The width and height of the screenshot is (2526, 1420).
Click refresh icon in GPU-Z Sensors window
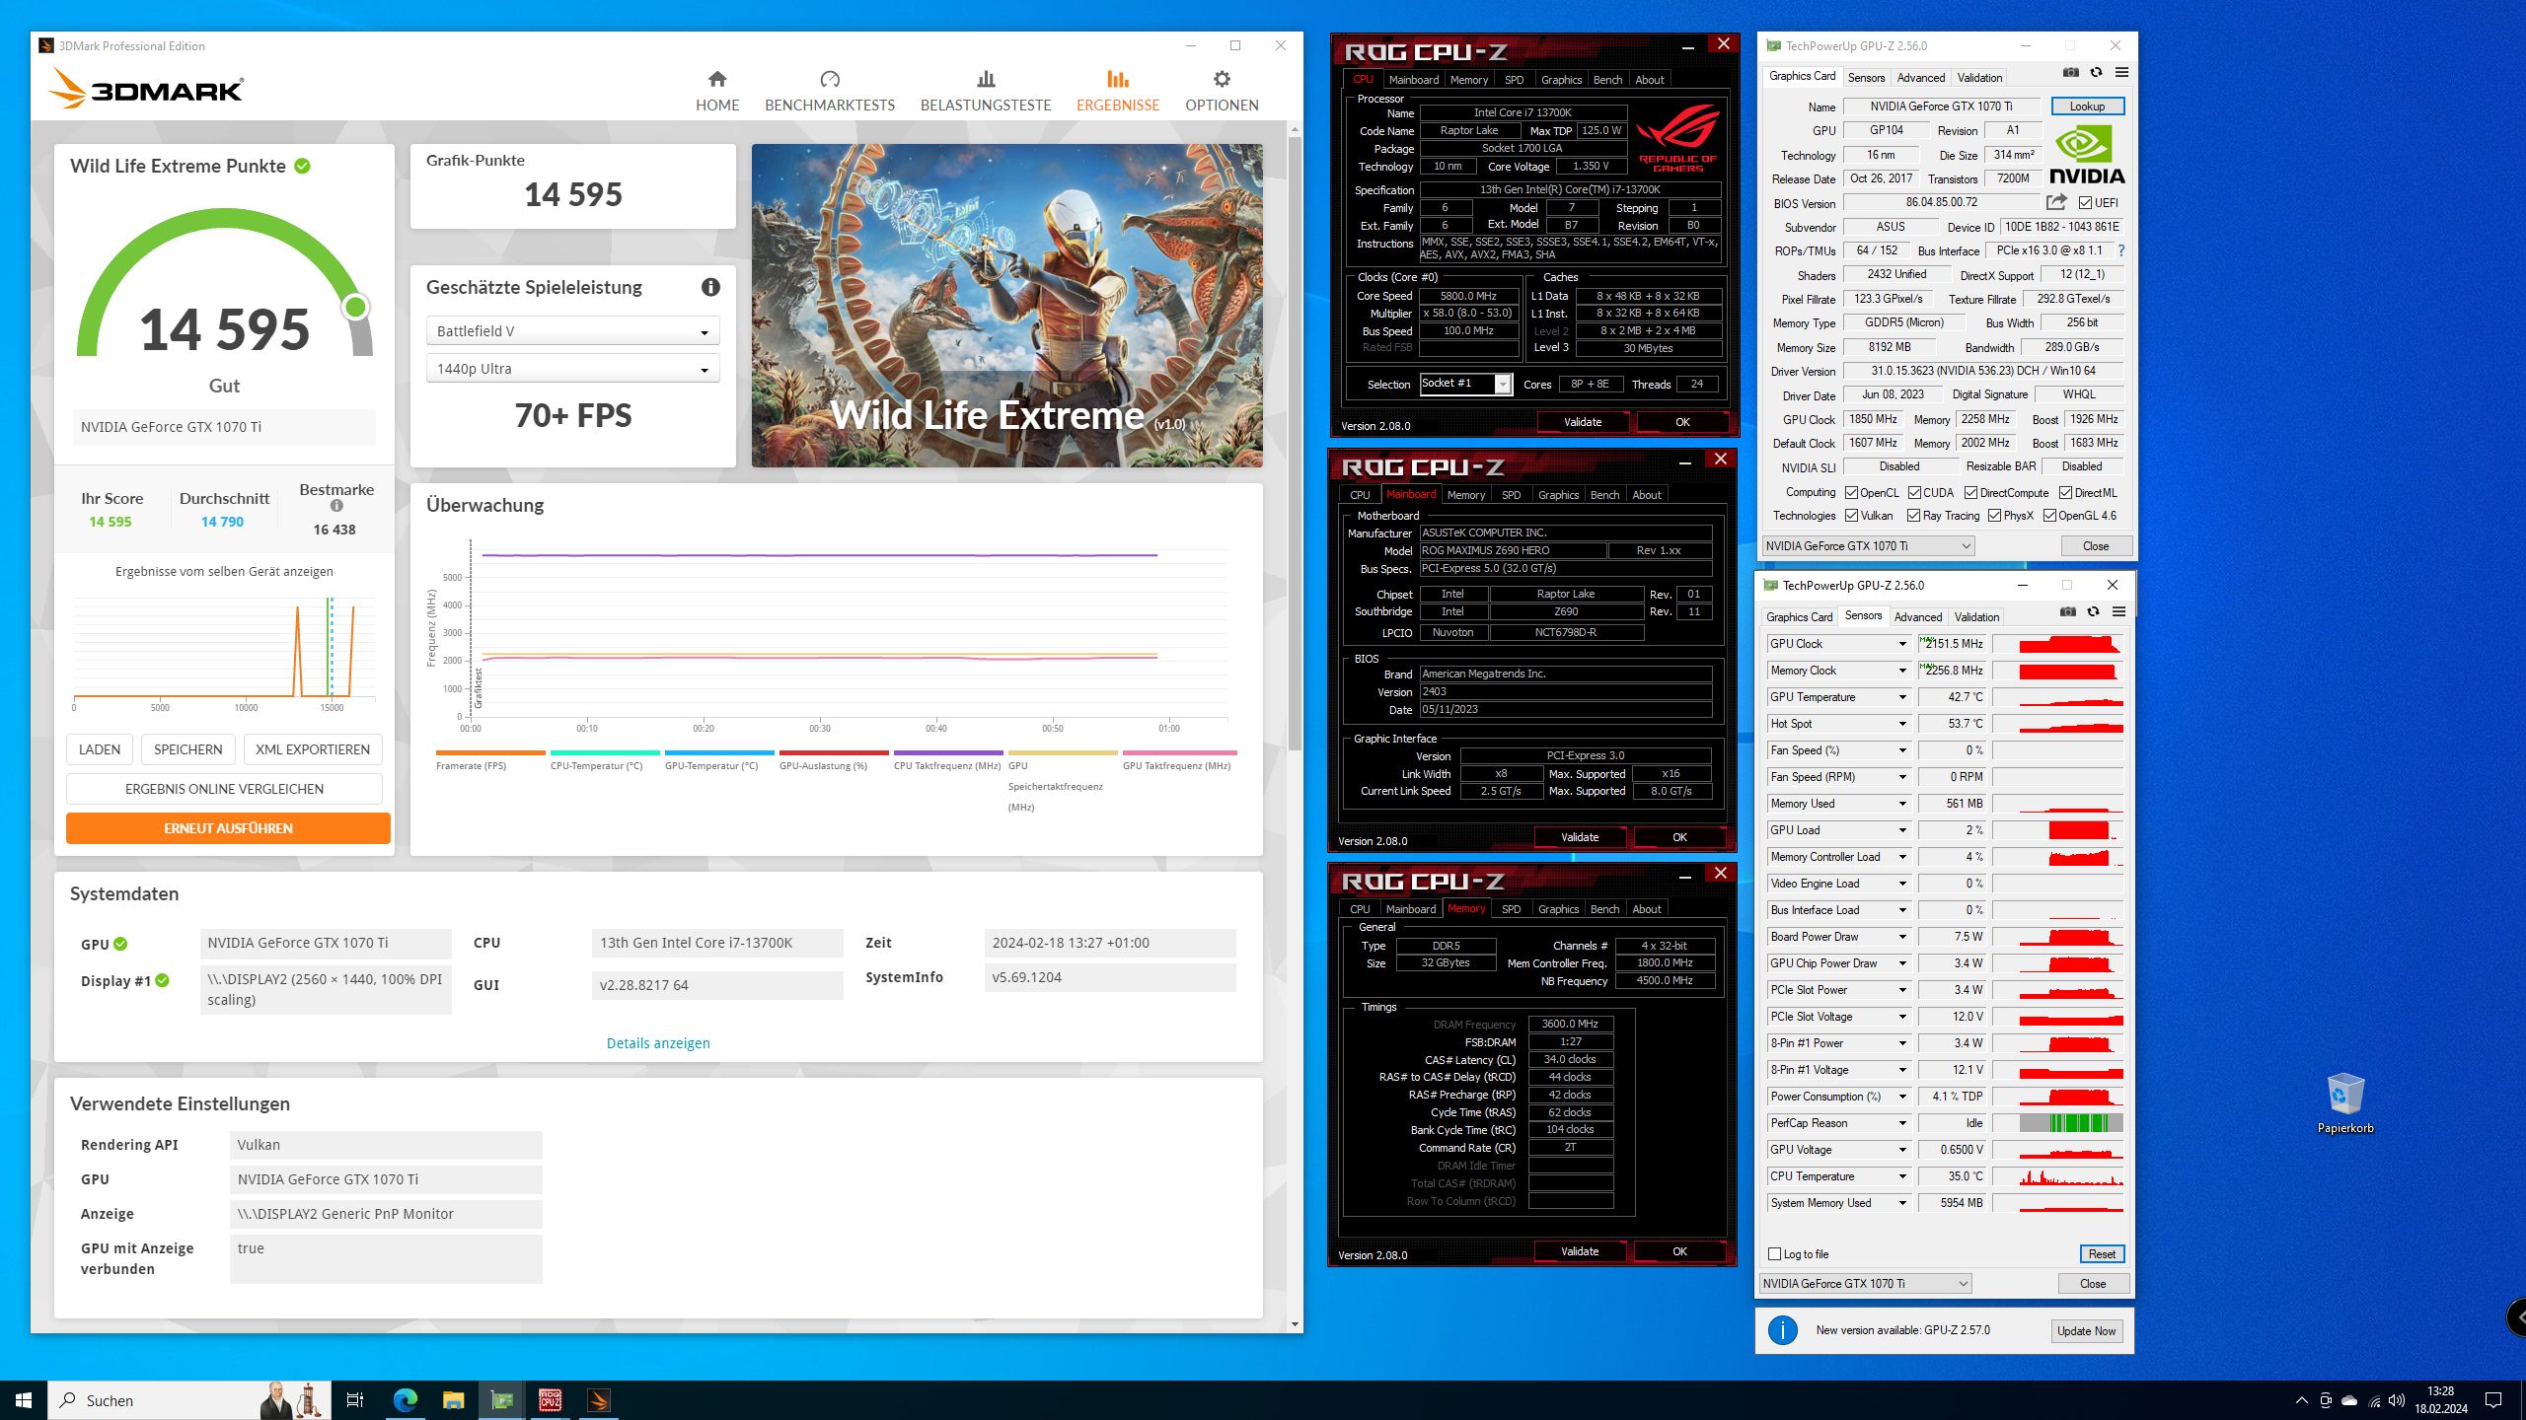[x=2093, y=611]
